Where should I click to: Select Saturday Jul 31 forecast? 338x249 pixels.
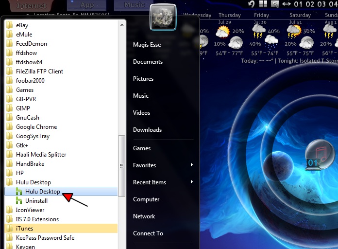300,35
